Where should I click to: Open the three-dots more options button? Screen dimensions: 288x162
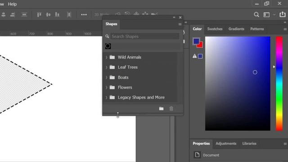(x=84, y=15)
